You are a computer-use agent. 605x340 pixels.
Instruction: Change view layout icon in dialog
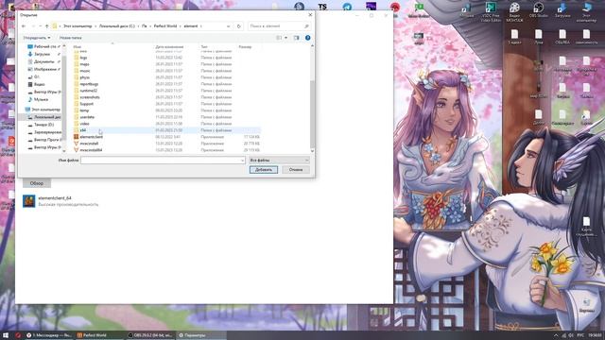(279, 38)
